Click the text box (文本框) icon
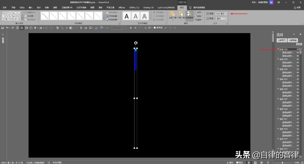304x164 pixels. click(26, 16)
